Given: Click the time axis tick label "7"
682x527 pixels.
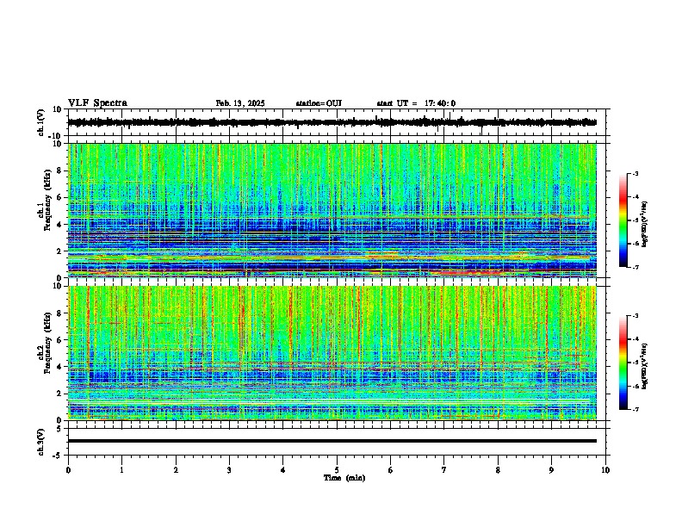Looking at the screenshot, I should pos(444,469).
